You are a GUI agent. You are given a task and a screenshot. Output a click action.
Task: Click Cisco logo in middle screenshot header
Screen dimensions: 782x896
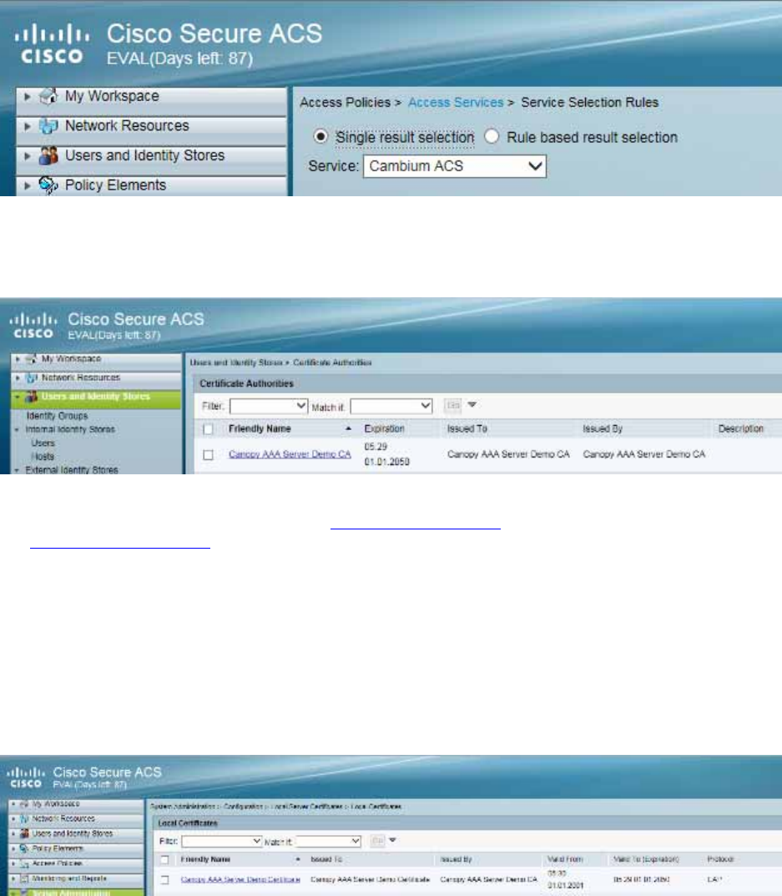[x=33, y=326]
